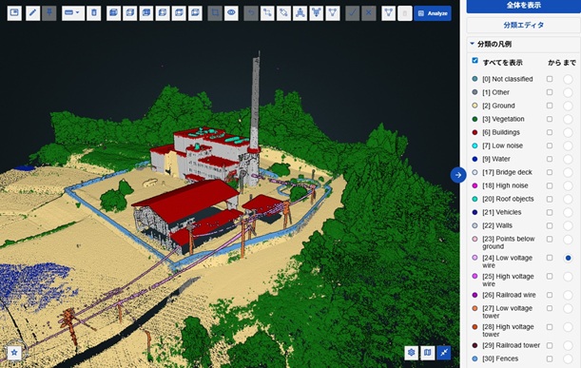The height and width of the screenshot is (368, 581).
Task: Click the undo arrow icon
Action: pyautogui.click(x=251, y=13)
